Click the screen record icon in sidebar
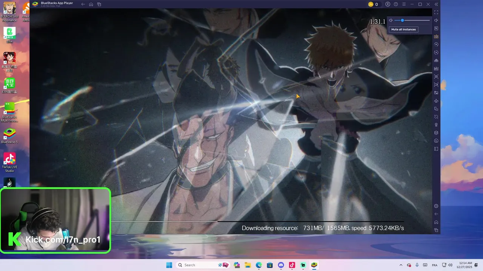This screenshot has height=271, width=483. tap(436, 85)
